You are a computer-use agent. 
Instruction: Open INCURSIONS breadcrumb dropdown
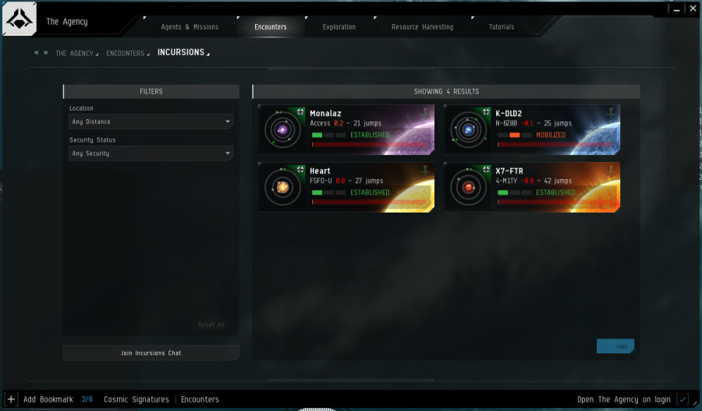pos(183,52)
